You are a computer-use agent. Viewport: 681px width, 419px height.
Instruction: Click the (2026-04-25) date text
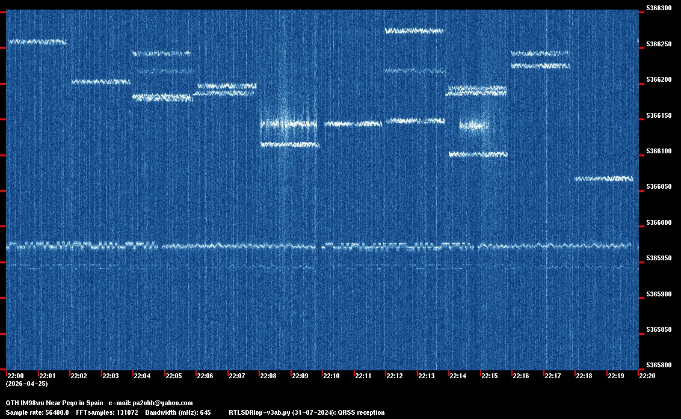click(x=26, y=384)
